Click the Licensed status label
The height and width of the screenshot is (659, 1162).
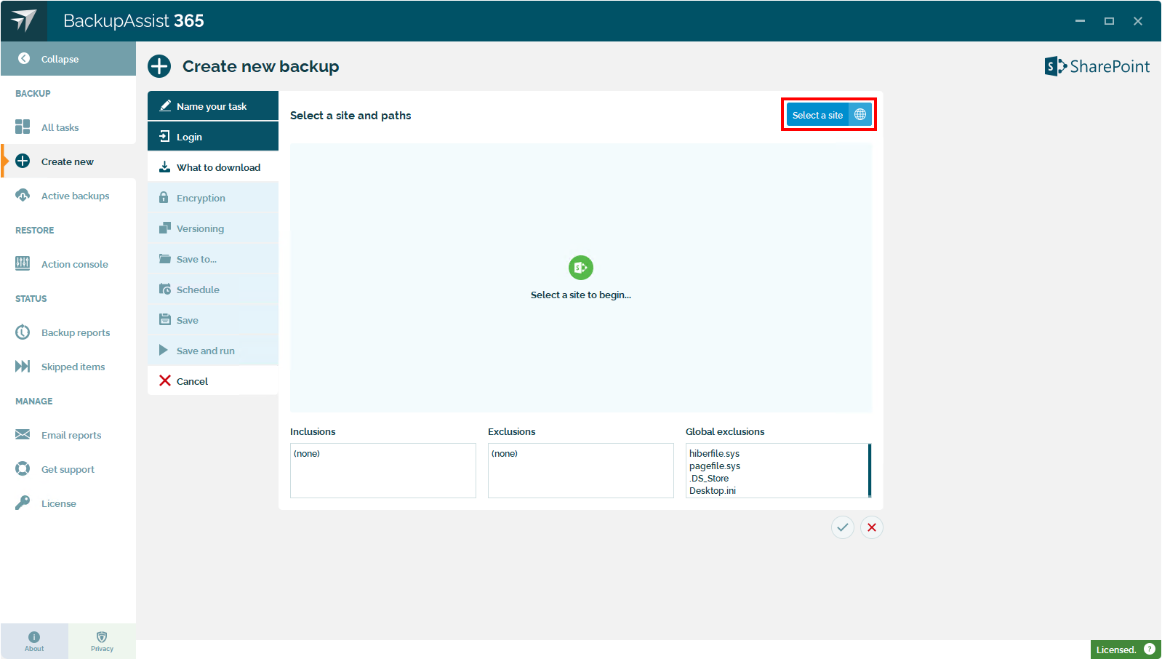(x=1116, y=650)
